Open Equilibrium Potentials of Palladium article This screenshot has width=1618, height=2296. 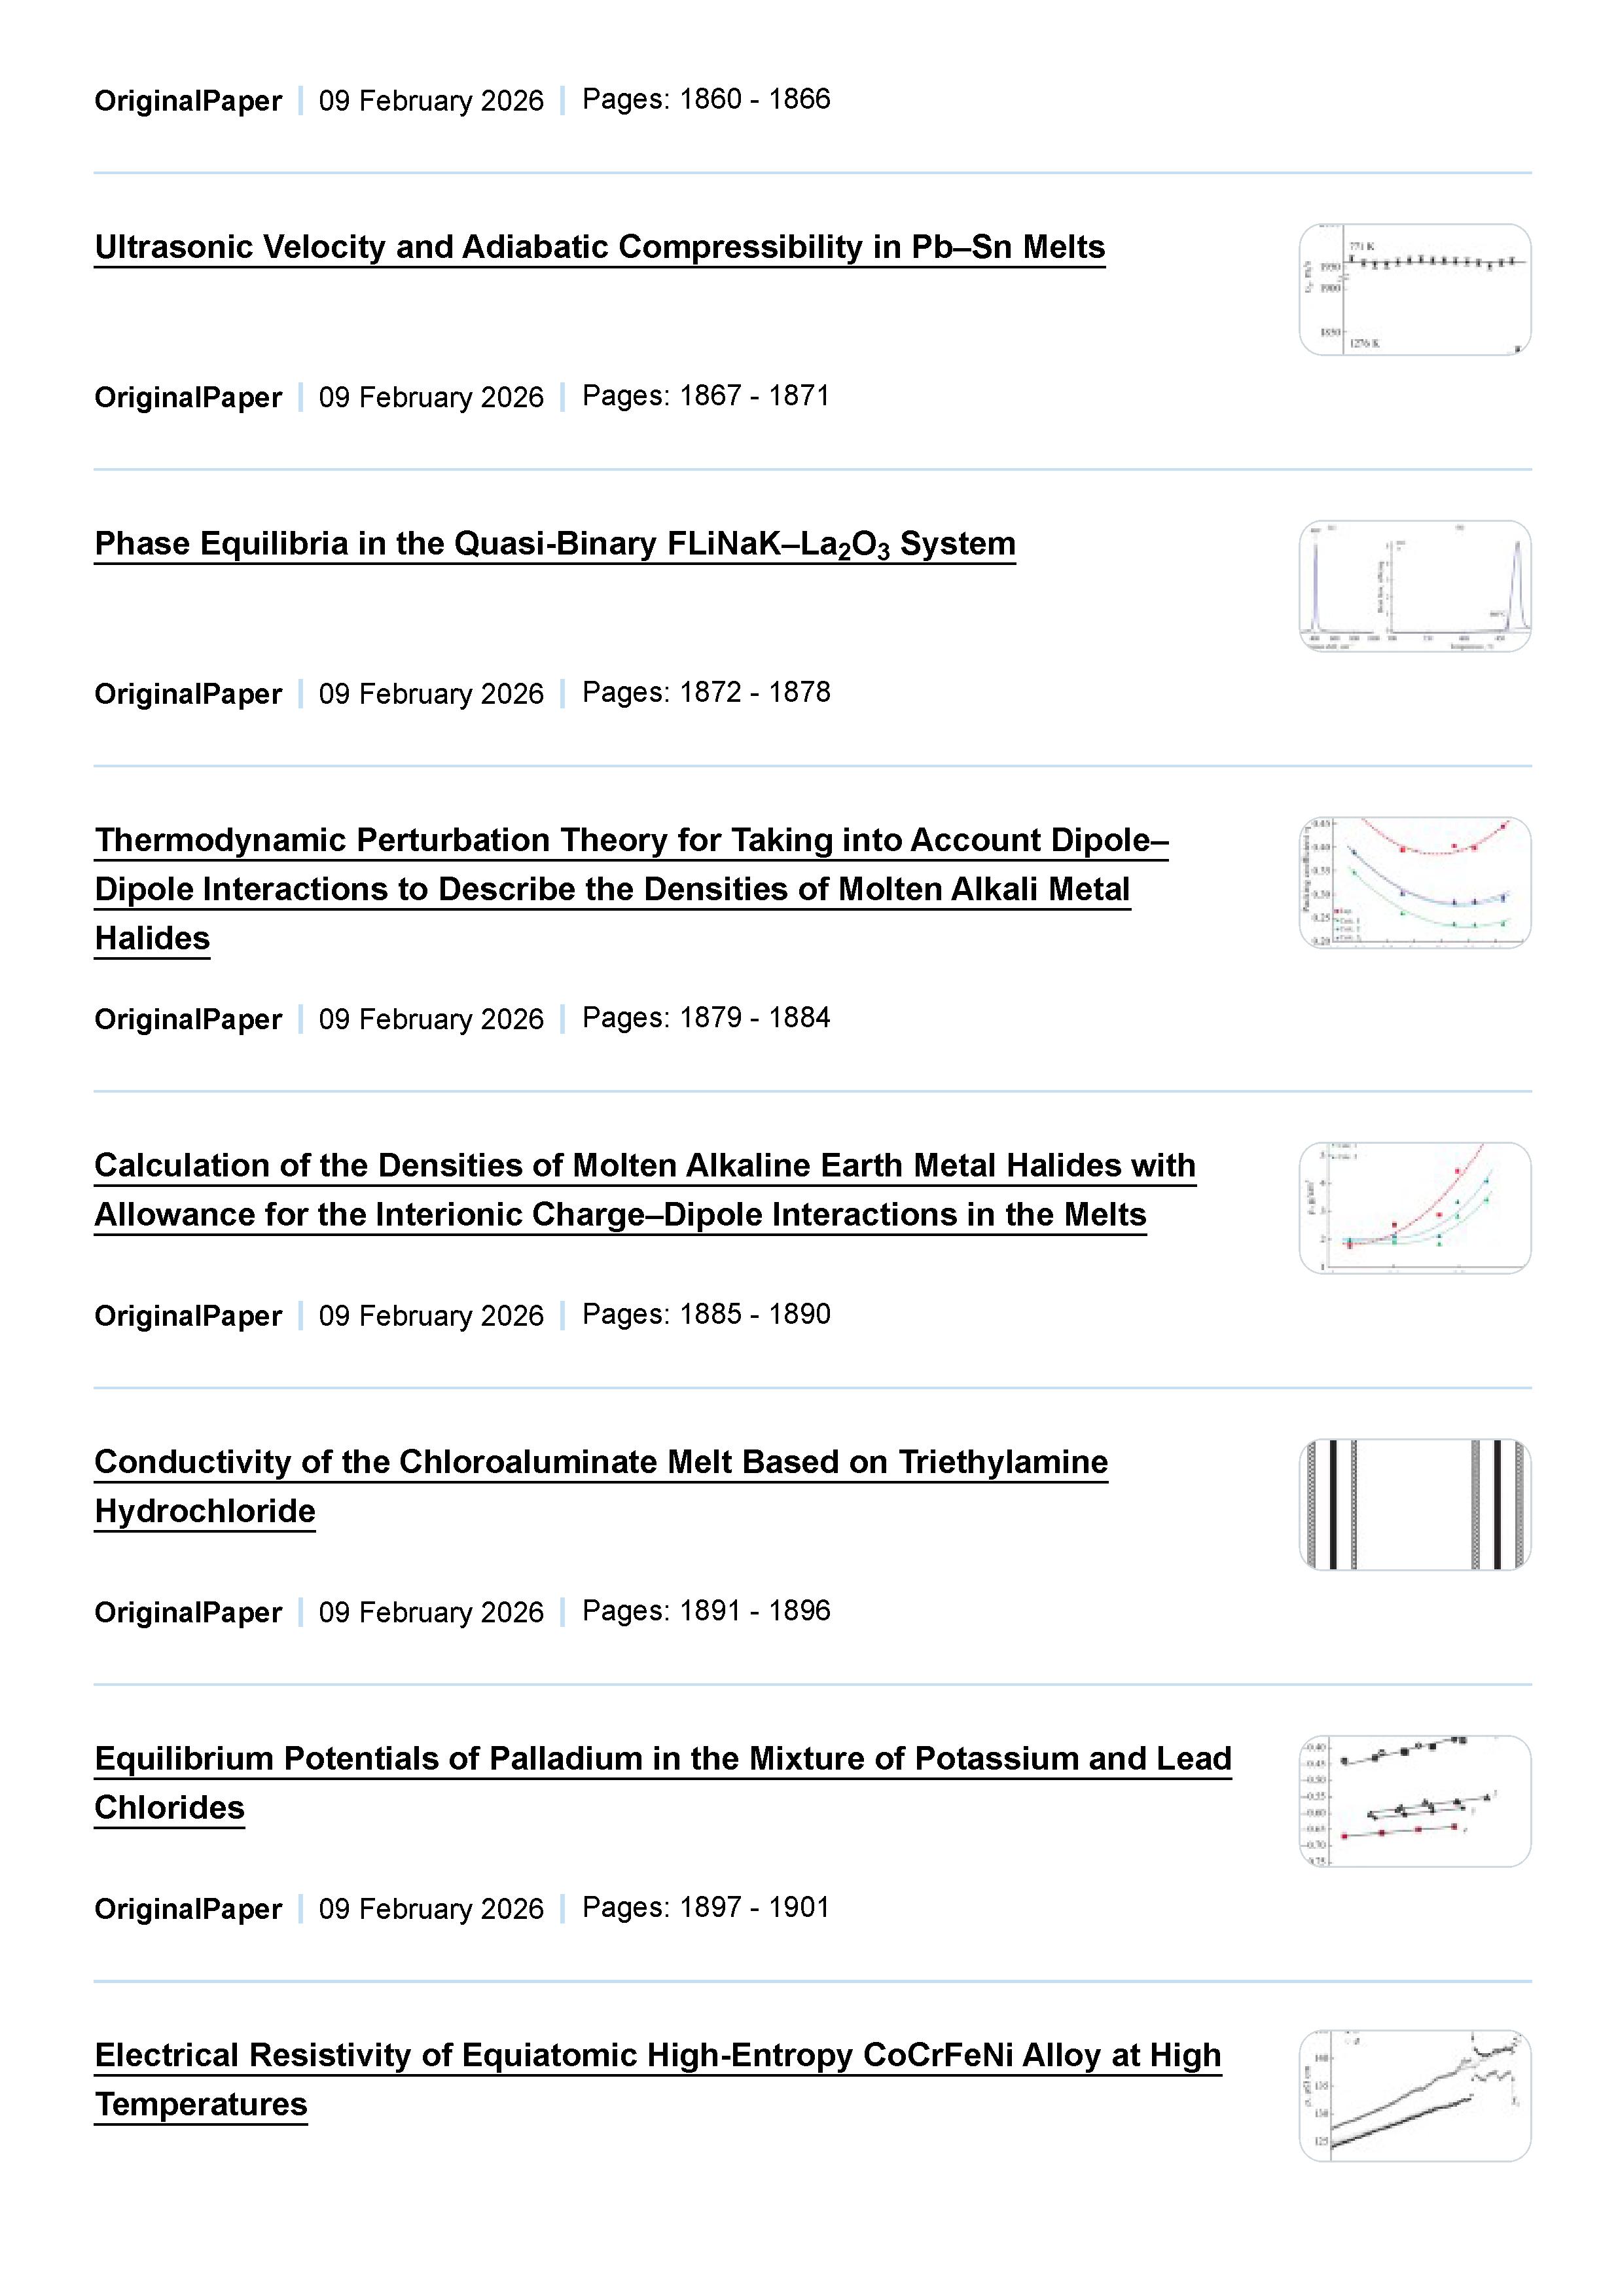point(662,1759)
